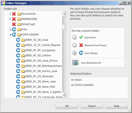Click the red X status icon beside DriveCrypt

(x=14, y=24)
